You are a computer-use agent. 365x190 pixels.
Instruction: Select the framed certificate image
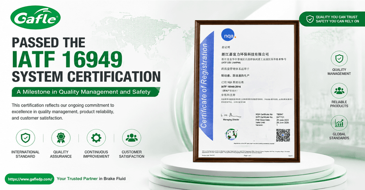[x=247, y=91]
